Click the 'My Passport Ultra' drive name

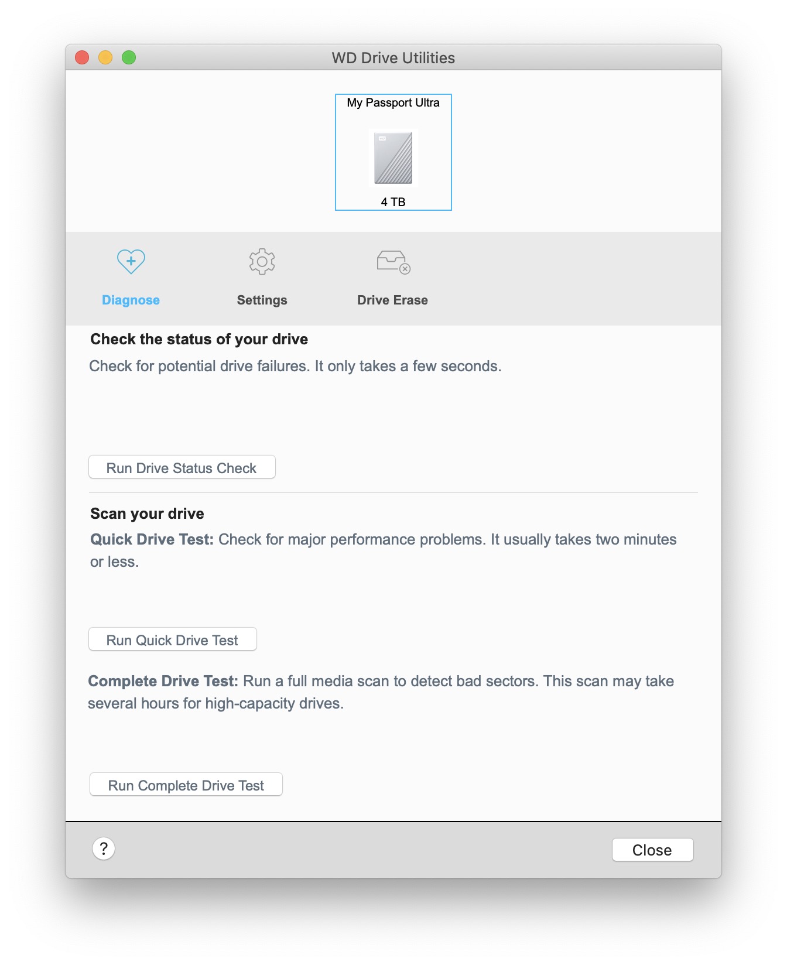coord(393,103)
